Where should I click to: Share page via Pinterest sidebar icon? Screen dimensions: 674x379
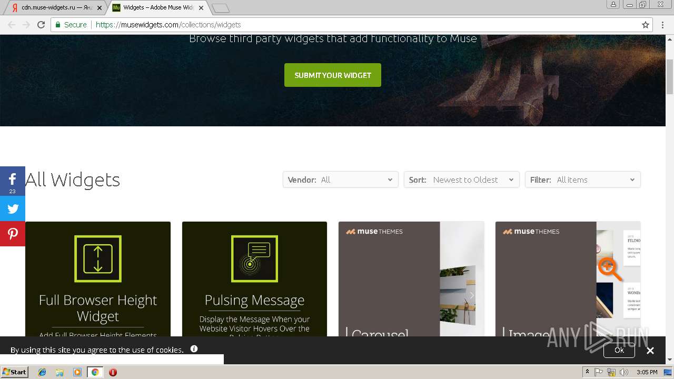pyautogui.click(x=12, y=234)
